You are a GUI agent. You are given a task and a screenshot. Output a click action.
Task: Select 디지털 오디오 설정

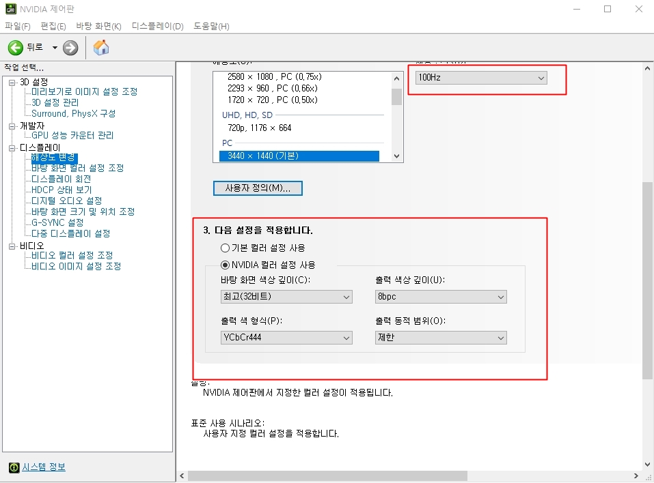pos(67,201)
